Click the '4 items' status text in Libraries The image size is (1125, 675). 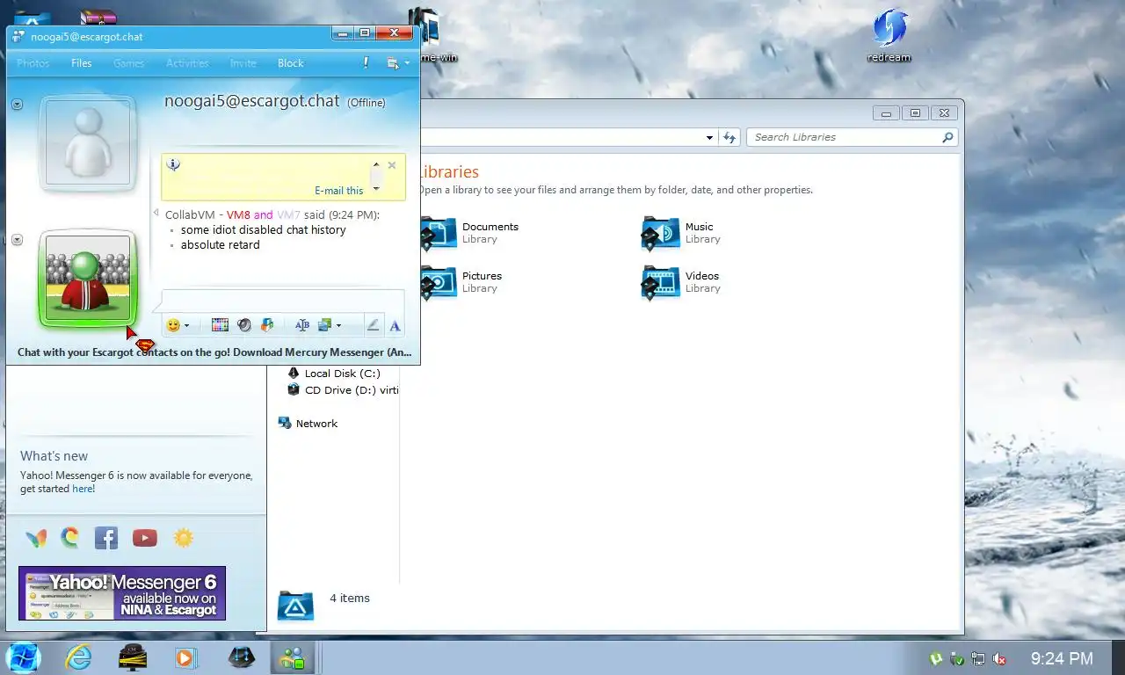pyautogui.click(x=350, y=599)
